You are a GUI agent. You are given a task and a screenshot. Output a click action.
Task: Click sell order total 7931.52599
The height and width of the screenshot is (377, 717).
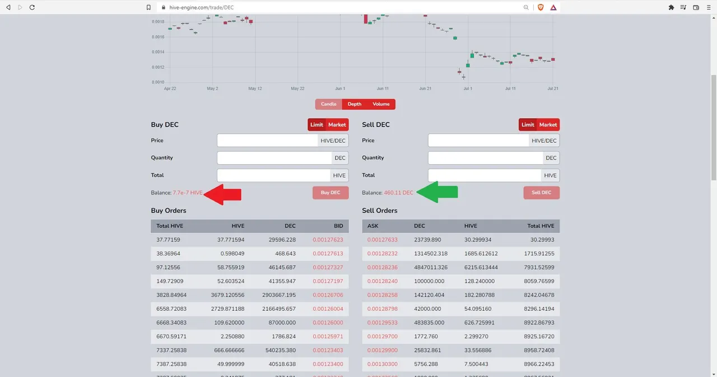(x=539, y=267)
